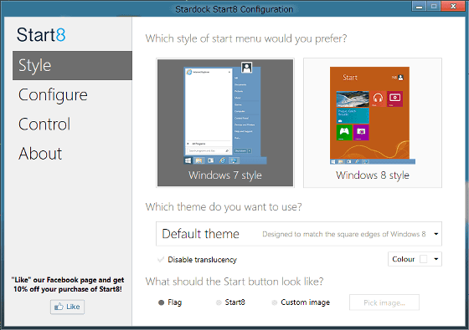The image size is (469, 330).
Task: Maximize the Start8 Configuration window
Action: [x=434, y=7]
